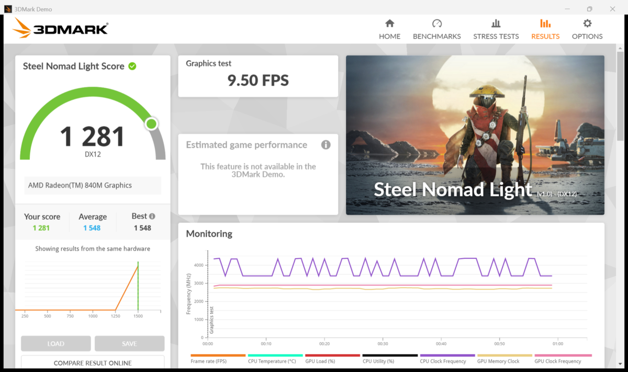The image size is (628, 372).
Task: Click the info icon next to Estimated game performance
Action: (x=326, y=145)
